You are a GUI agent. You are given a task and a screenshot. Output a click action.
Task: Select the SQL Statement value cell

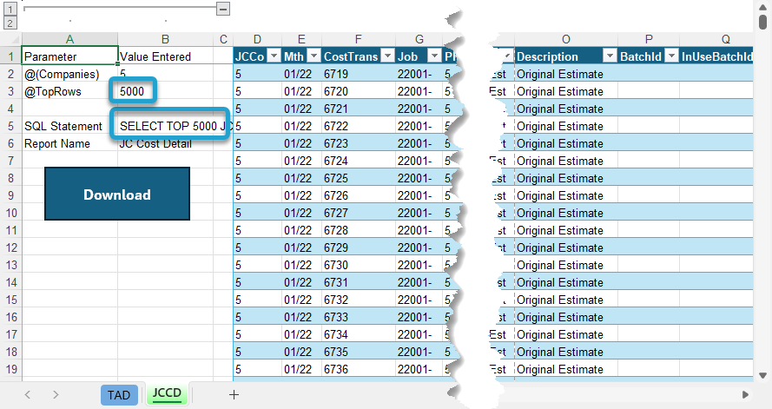tap(165, 127)
